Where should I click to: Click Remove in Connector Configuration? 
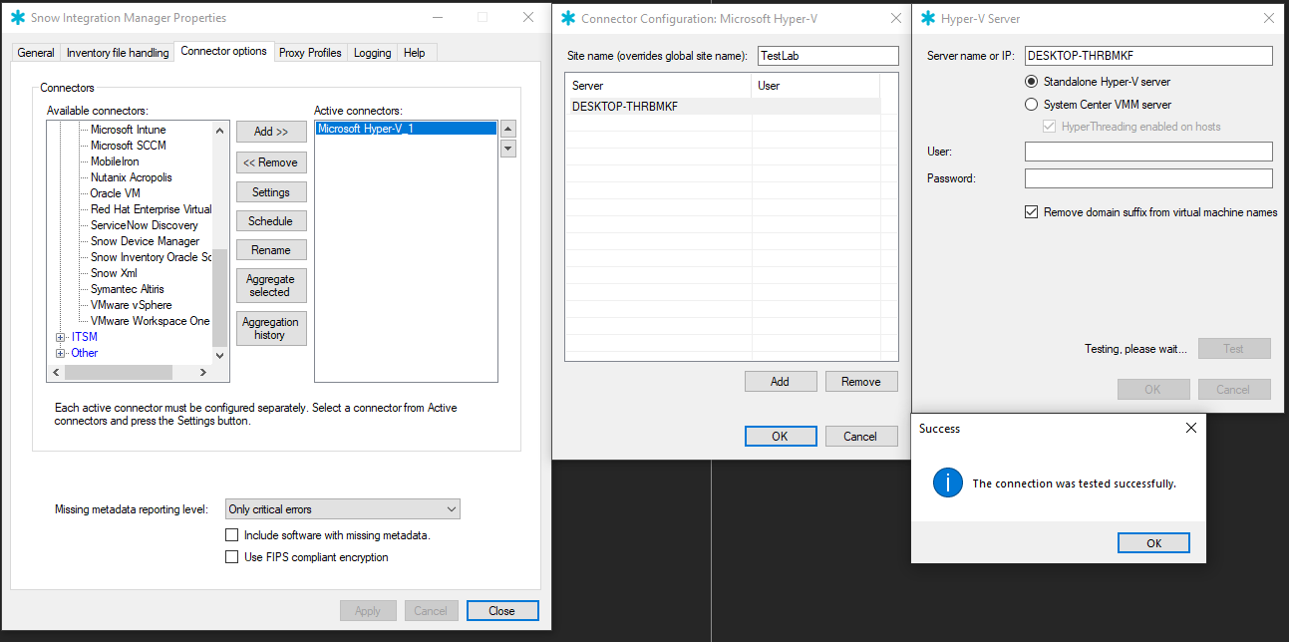pyautogui.click(x=861, y=382)
